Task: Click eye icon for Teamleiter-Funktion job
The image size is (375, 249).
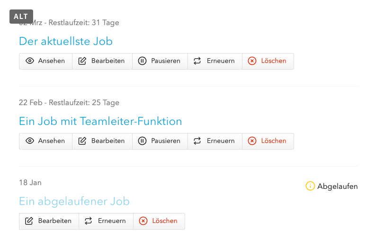Action: click(30, 141)
